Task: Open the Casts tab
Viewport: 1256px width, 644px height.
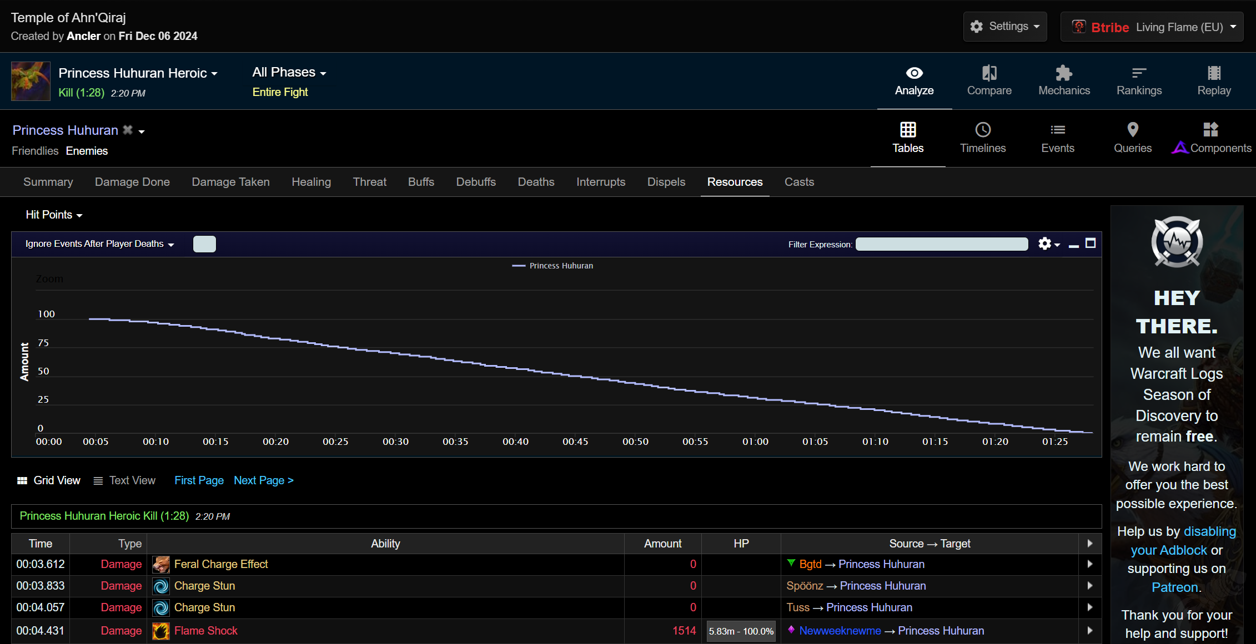Action: pos(799,182)
